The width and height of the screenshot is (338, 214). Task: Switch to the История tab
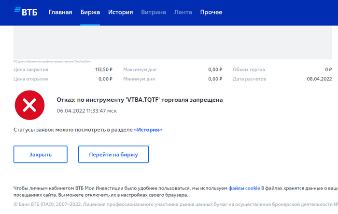[120, 13]
